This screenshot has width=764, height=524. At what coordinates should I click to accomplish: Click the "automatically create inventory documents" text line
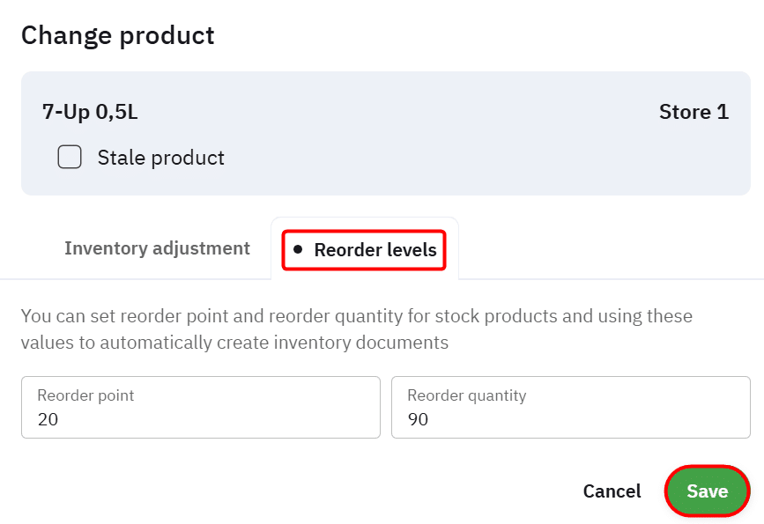coord(234,343)
